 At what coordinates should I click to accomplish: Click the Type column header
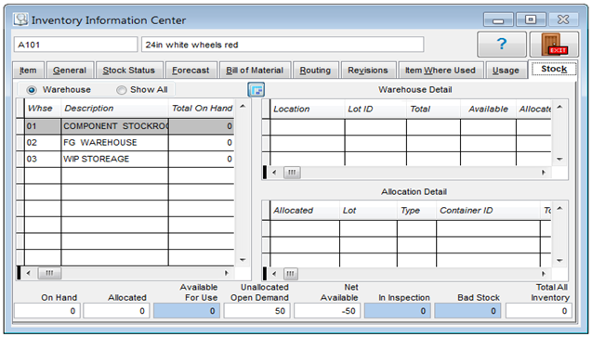pos(416,211)
